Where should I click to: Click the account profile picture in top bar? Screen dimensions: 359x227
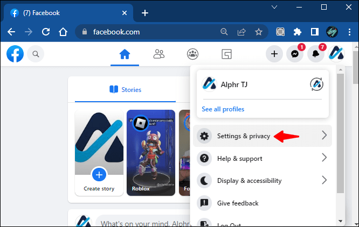336,54
